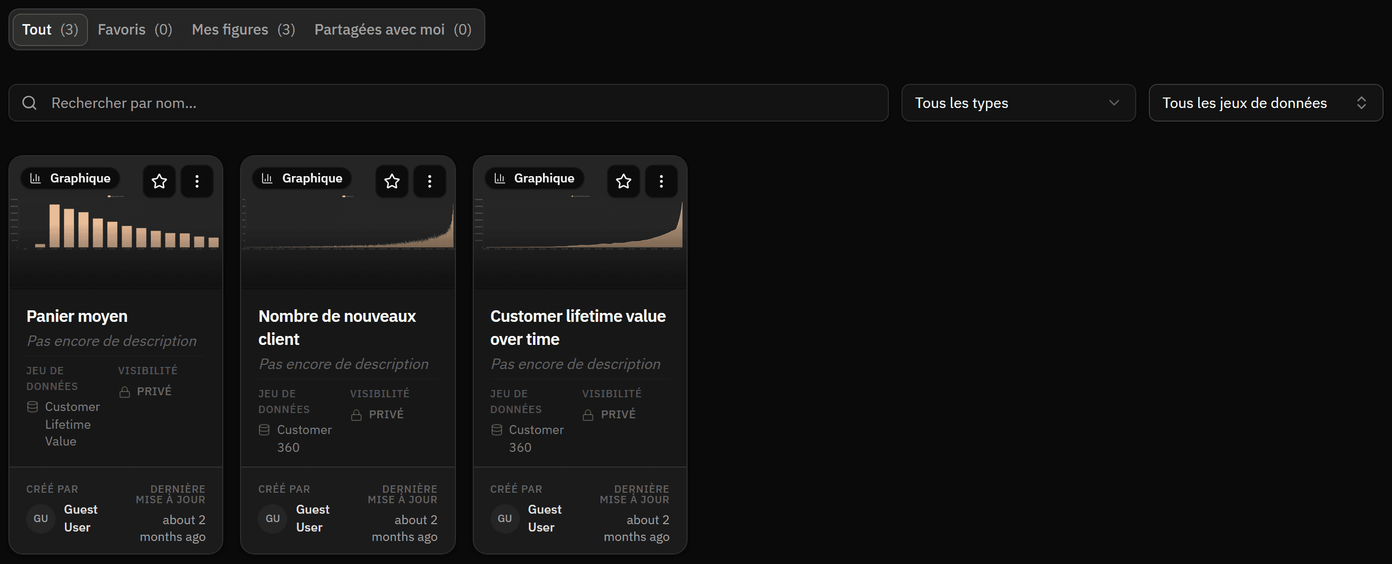Viewport: 1392px width, 564px height.
Task: Click Guest User name on Panier moyen card
Action: coord(81,518)
